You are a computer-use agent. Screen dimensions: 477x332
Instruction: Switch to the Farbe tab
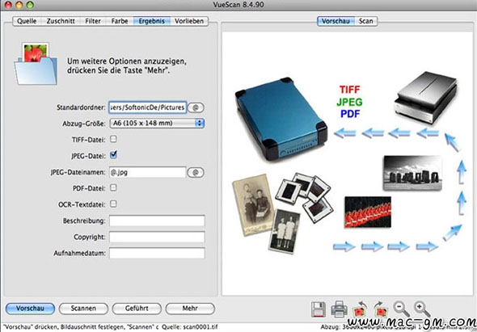(x=120, y=21)
